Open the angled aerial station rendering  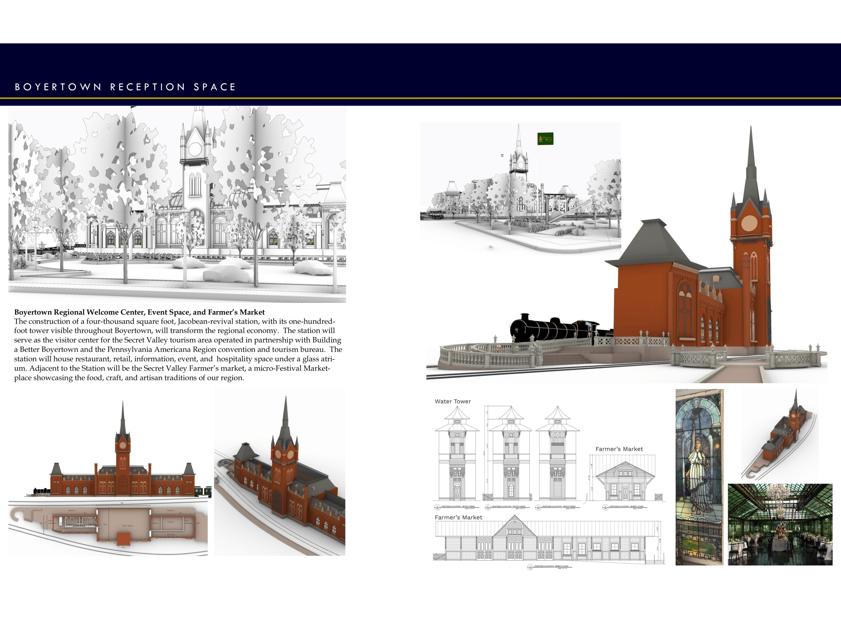click(x=279, y=471)
